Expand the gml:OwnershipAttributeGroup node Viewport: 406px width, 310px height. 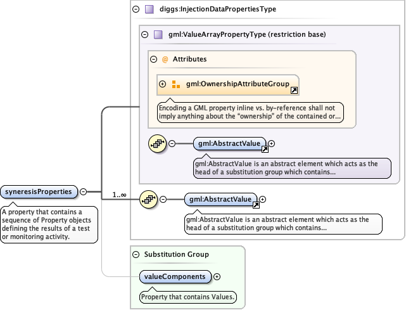[163, 84]
